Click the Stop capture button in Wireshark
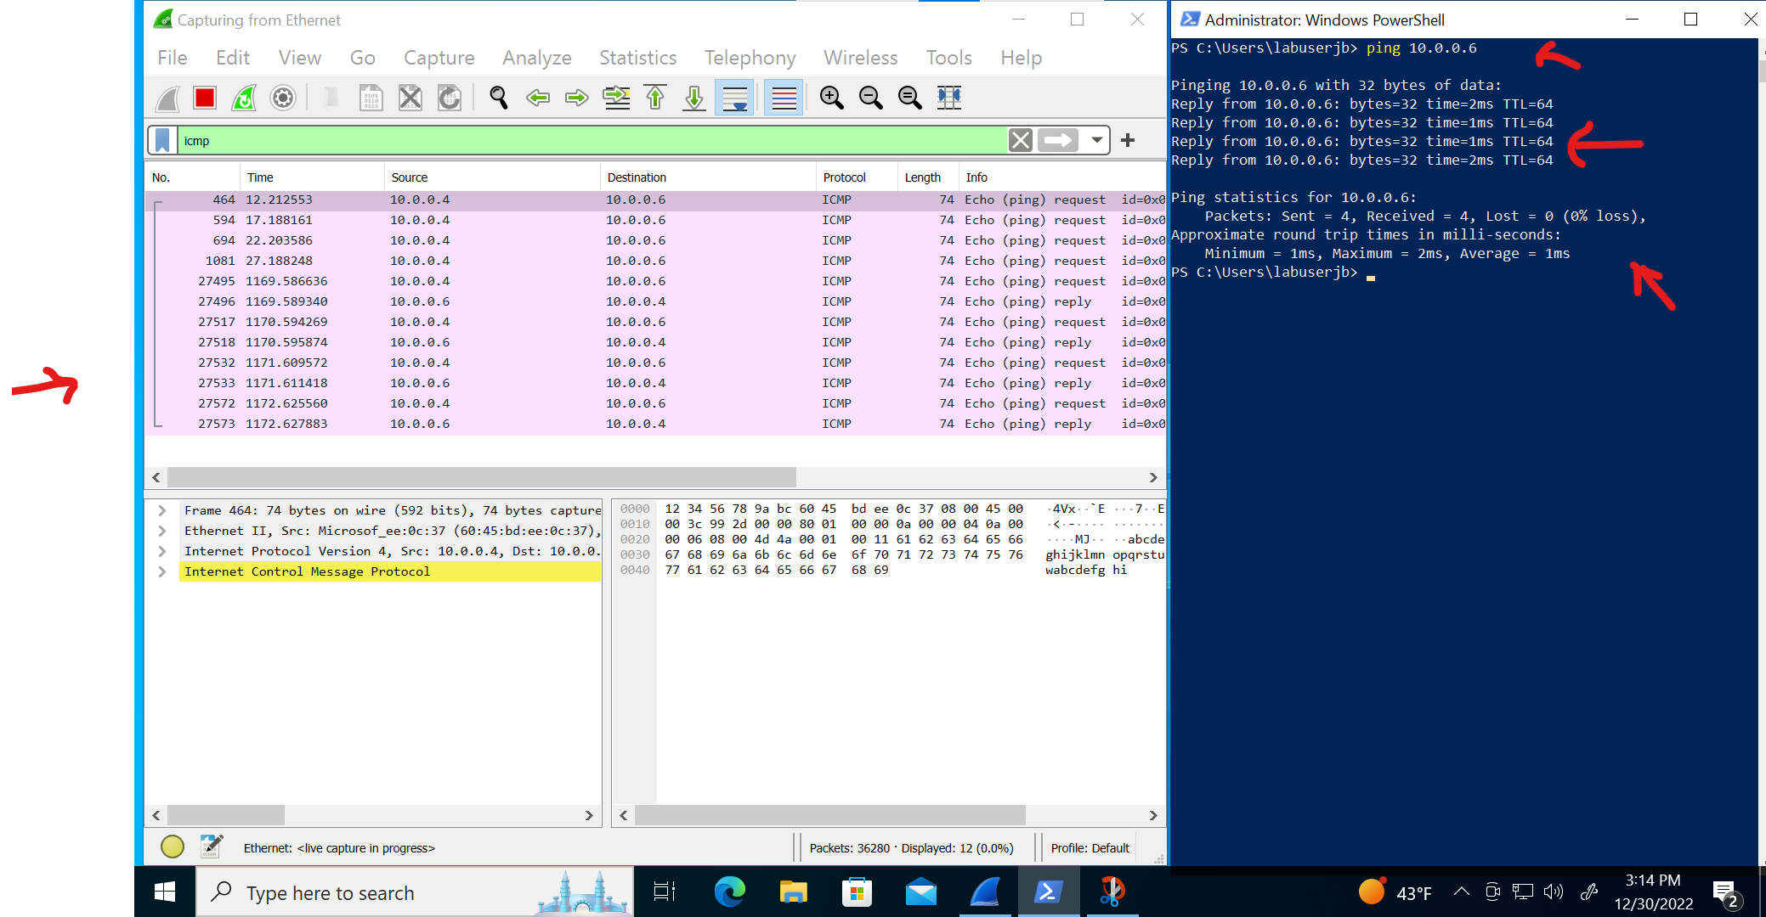Screen dimensions: 1766x917 [x=205, y=97]
